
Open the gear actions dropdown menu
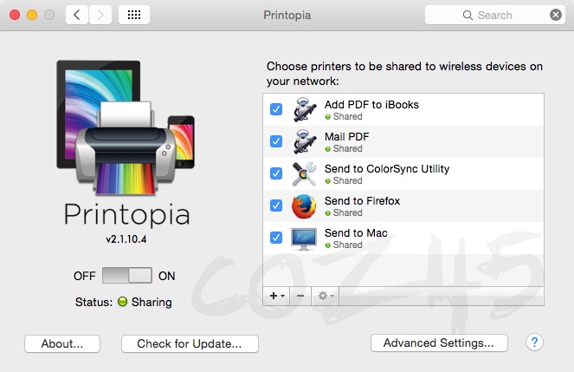pos(326,296)
